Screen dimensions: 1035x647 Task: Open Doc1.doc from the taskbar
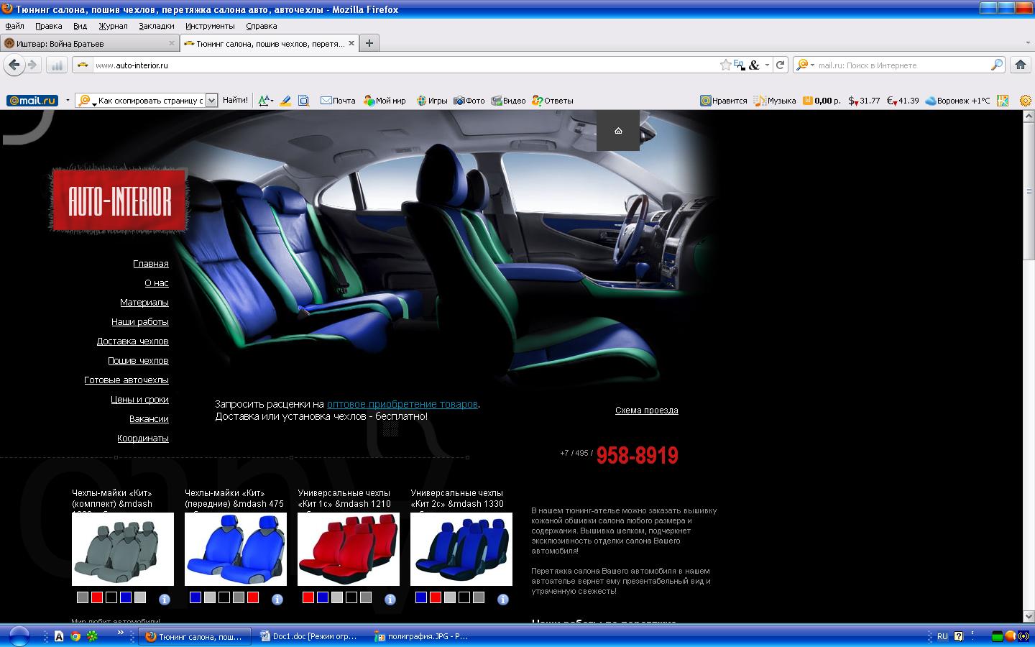coord(310,636)
